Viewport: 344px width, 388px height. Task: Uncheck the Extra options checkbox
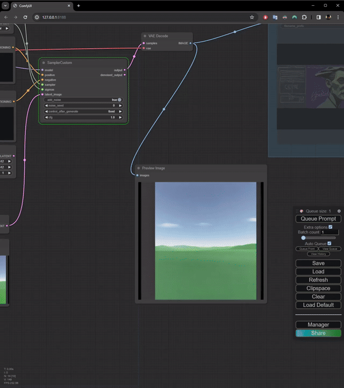[330, 227]
